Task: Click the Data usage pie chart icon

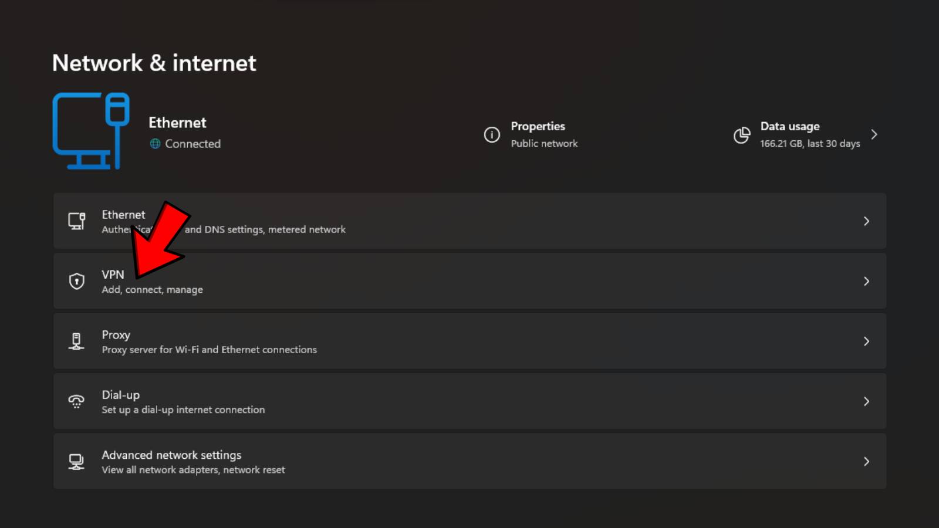Action: (x=742, y=134)
